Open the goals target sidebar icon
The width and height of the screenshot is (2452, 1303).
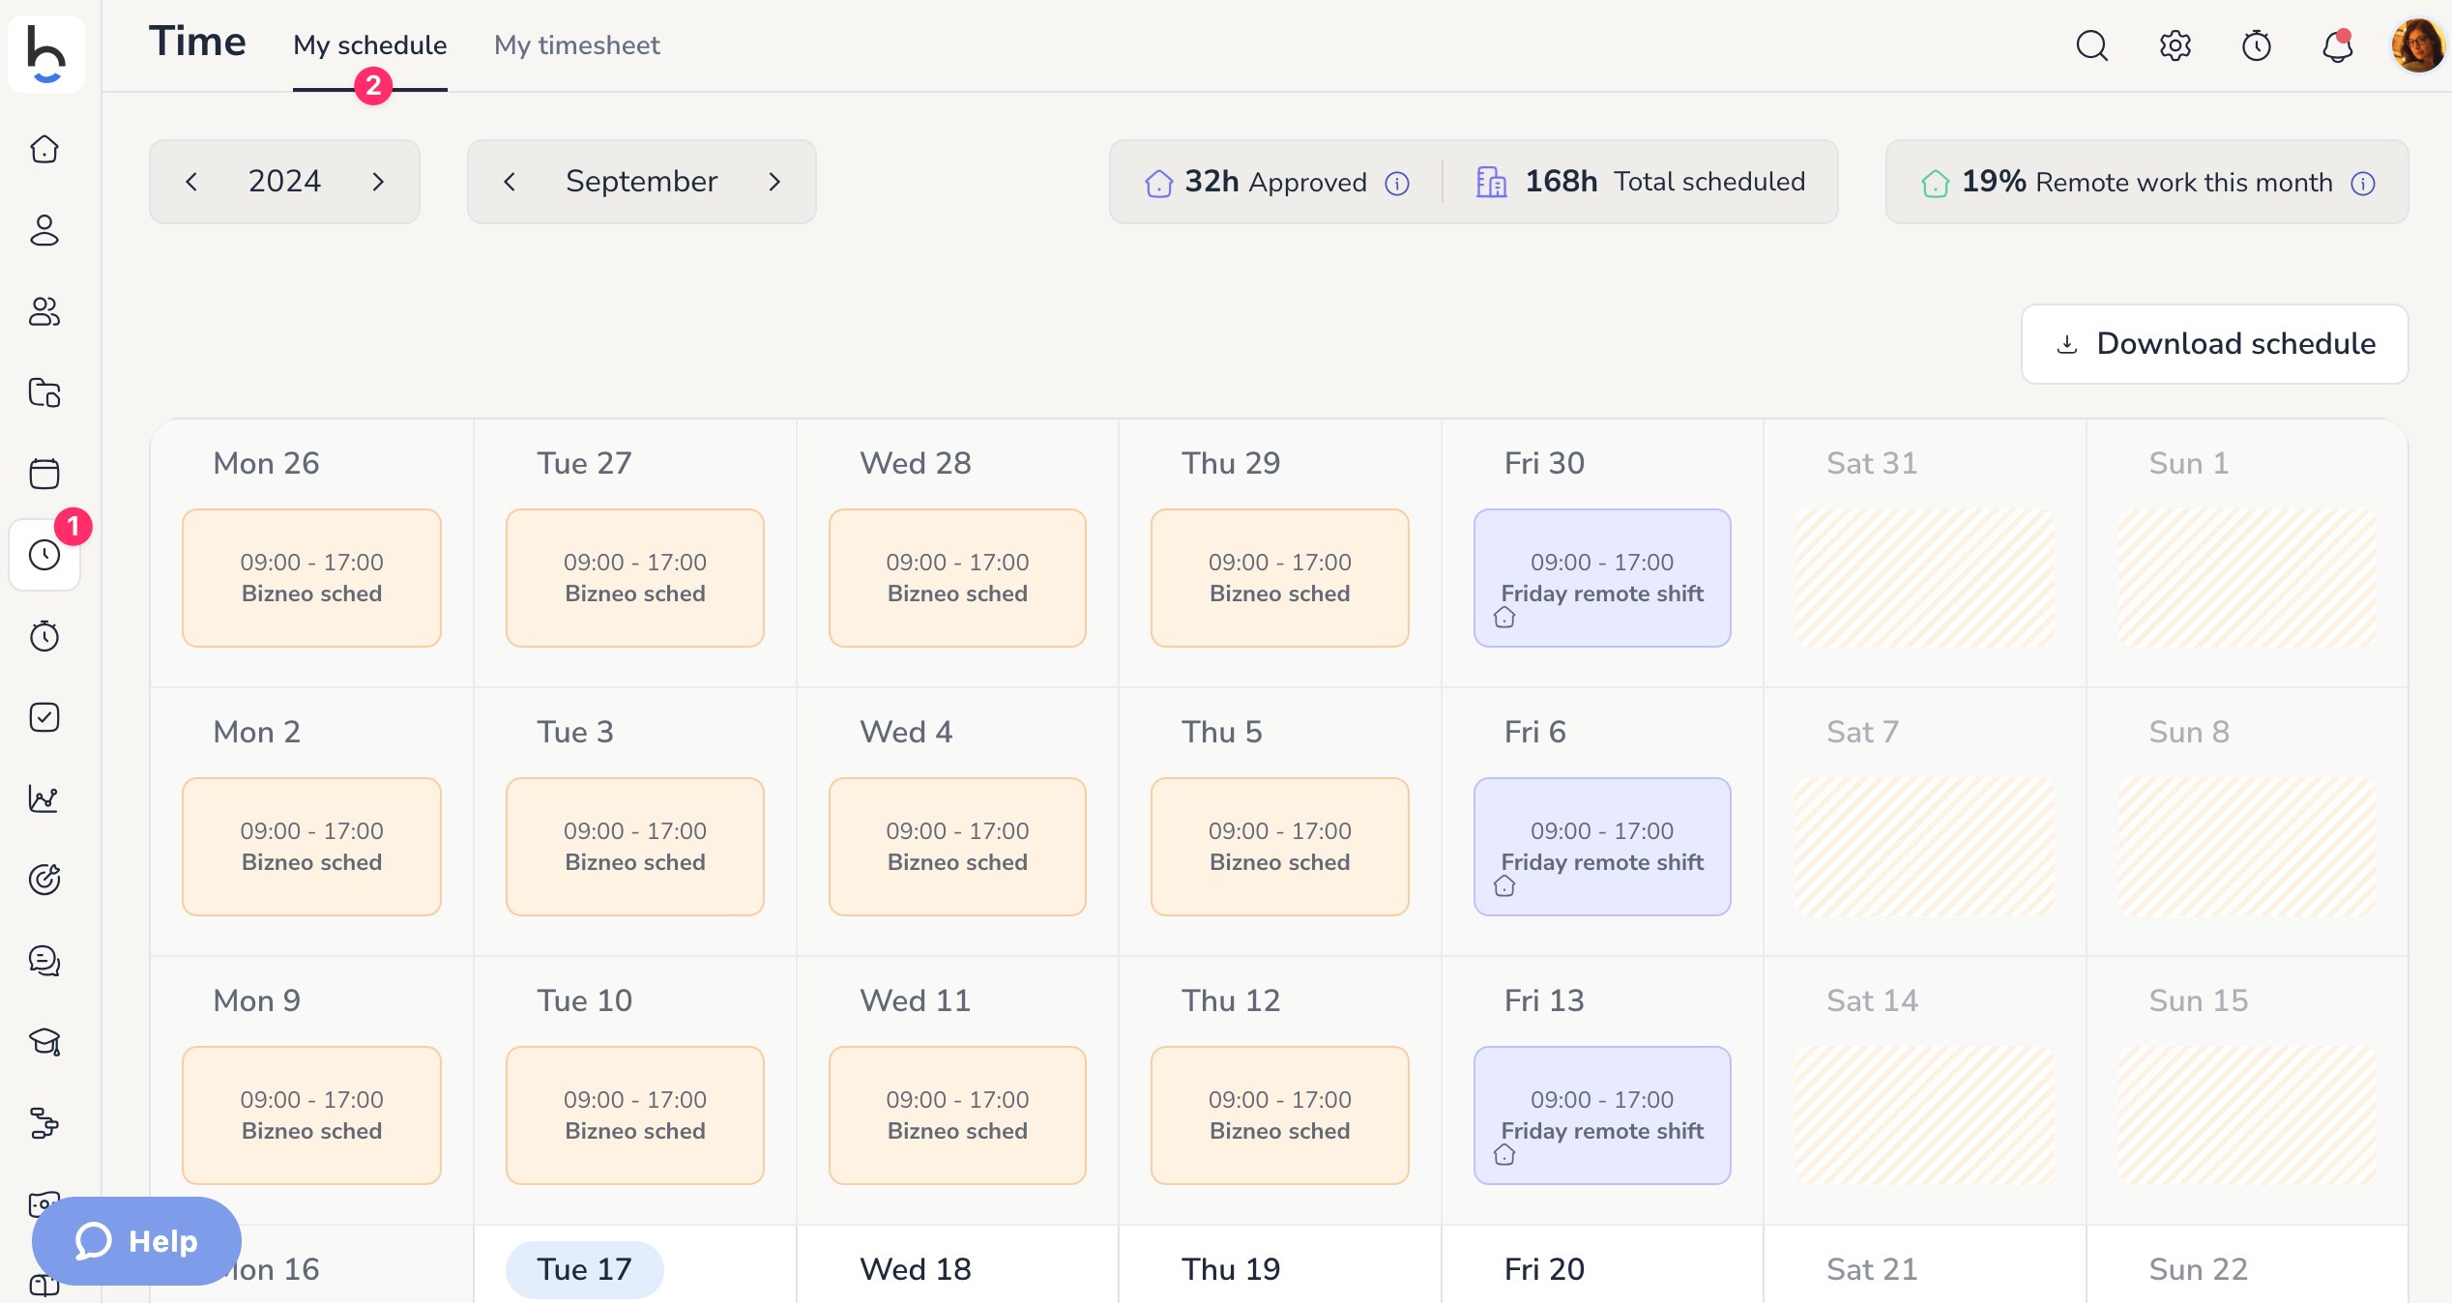click(x=44, y=880)
